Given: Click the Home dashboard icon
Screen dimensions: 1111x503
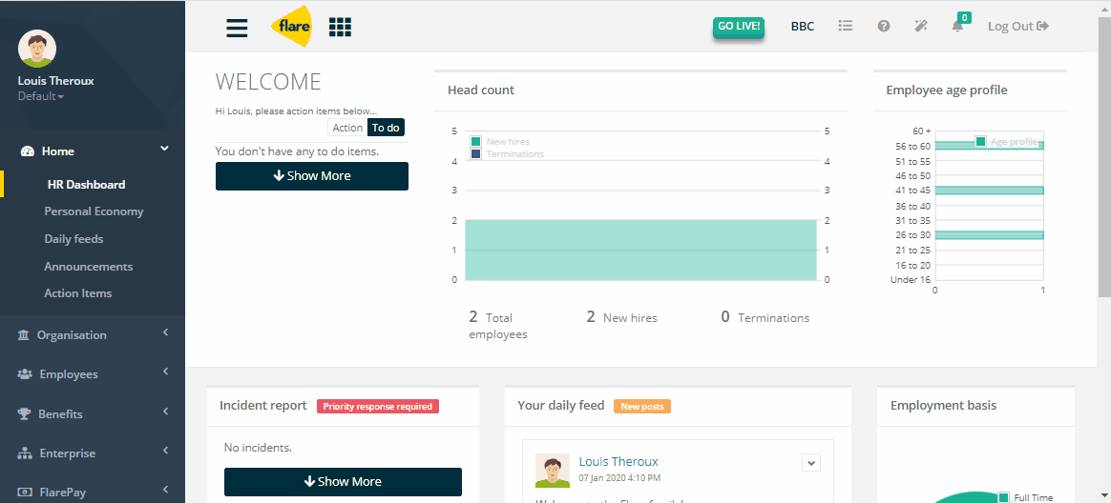Looking at the screenshot, I should pyautogui.click(x=28, y=151).
